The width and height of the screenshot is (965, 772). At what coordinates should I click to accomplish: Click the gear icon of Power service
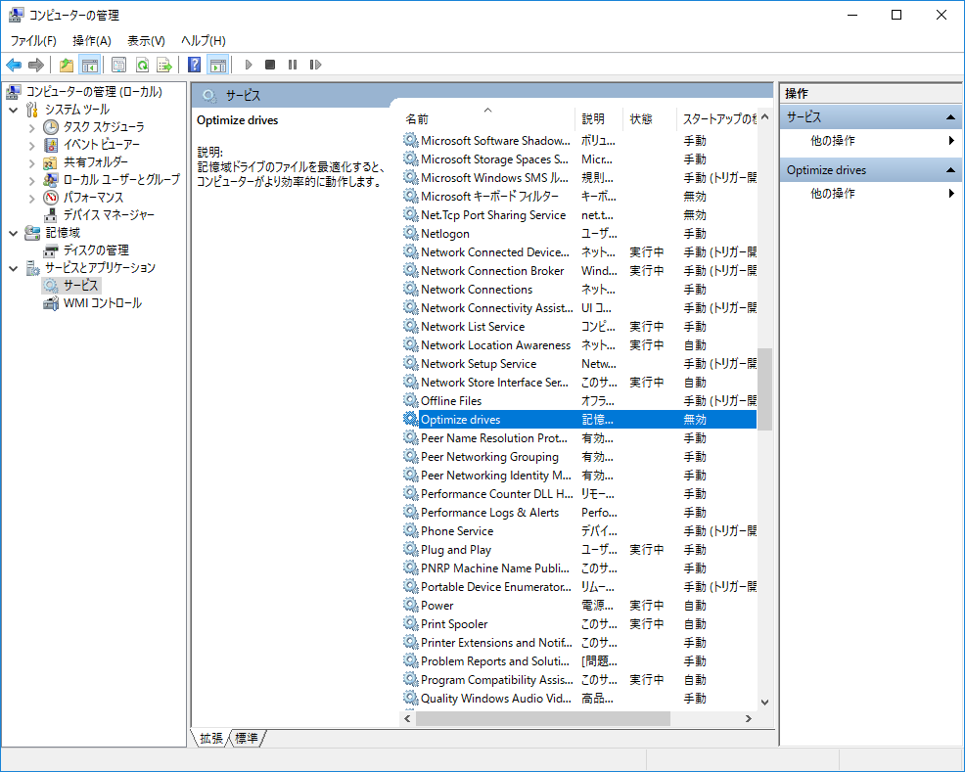[410, 605]
